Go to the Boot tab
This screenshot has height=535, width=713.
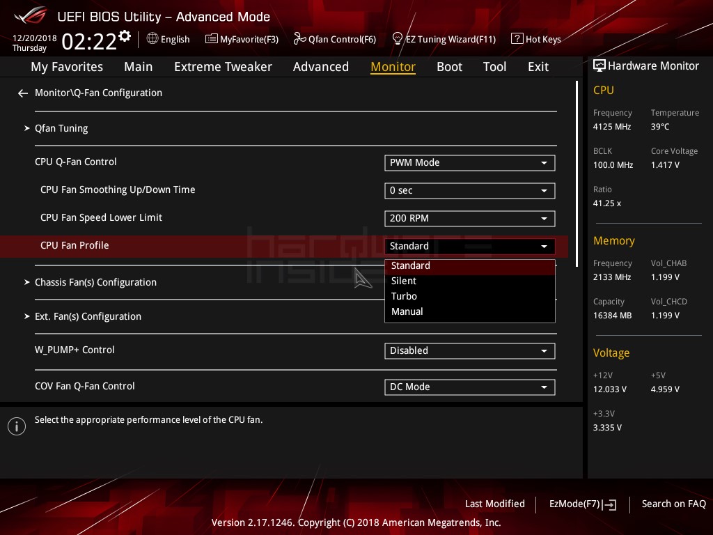[449, 67]
